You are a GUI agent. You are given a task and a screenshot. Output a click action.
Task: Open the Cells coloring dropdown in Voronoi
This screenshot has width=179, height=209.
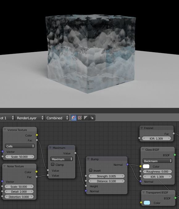[20, 146]
